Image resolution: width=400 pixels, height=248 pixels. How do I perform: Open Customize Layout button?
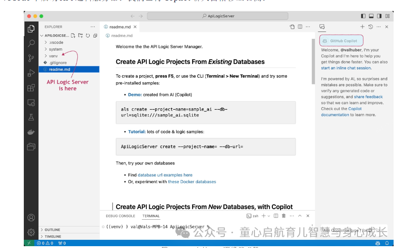388,16
